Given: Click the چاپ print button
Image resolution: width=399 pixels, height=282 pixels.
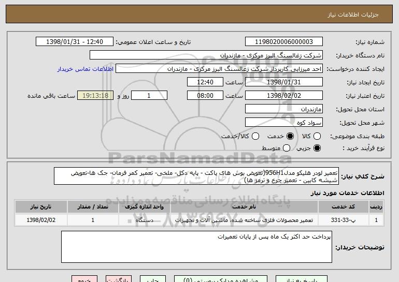Looking at the screenshot, I should click(x=153, y=279).
